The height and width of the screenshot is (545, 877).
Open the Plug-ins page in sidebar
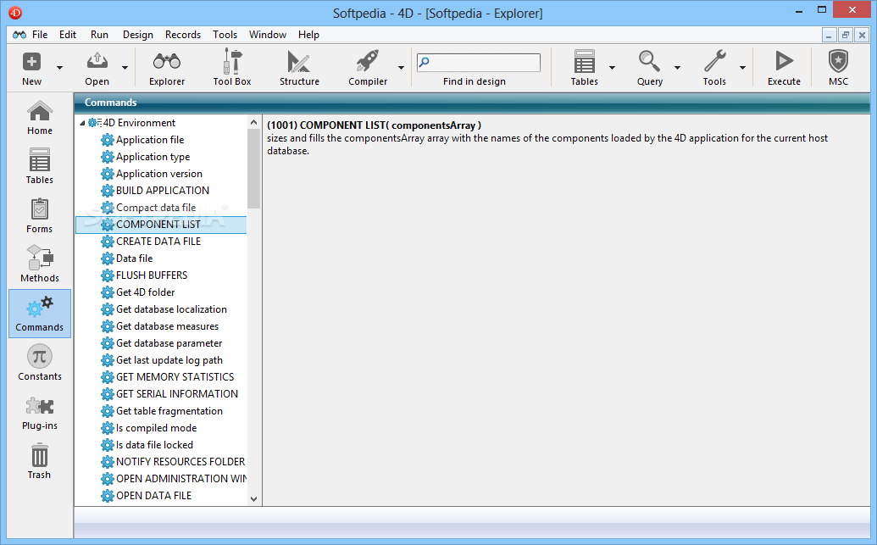(40, 413)
